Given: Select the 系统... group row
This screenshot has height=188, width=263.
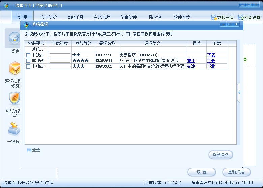Looking at the screenshot, I should click(x=125, y=49).
